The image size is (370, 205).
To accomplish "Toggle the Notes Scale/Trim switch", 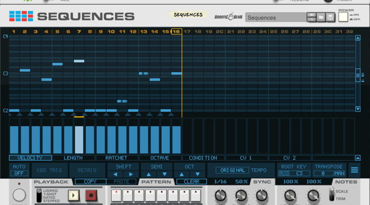I will tap(332, 195).
